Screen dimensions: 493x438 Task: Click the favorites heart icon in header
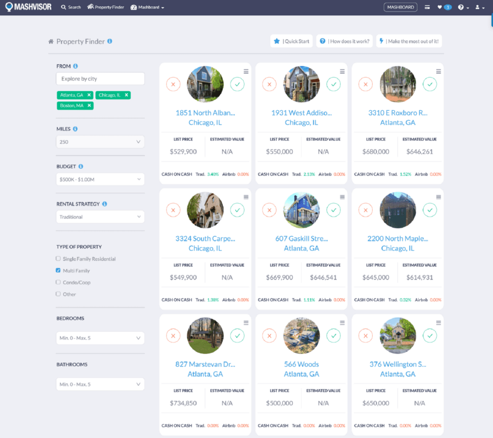440,7
